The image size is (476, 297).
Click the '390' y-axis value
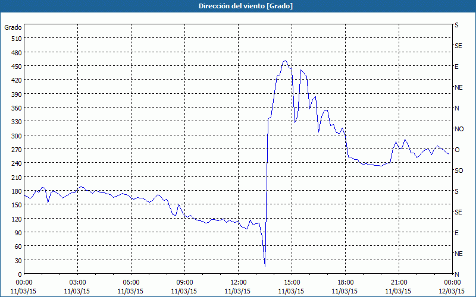coord(17,94)
